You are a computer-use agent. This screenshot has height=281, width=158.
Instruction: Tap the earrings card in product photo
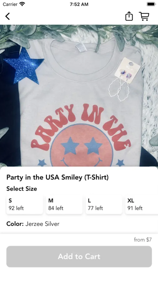(127, 70)
